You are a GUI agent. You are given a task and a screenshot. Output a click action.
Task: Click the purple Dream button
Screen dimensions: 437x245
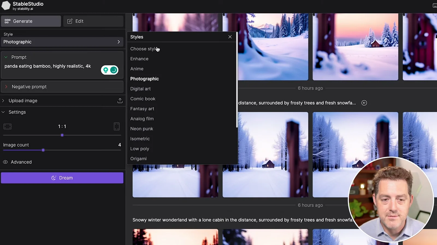[x=62, y=178]
